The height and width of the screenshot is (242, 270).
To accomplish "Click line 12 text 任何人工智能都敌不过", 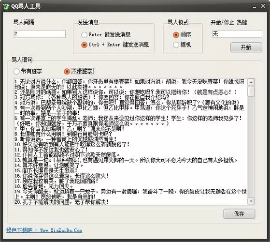I will pos(67,155).
